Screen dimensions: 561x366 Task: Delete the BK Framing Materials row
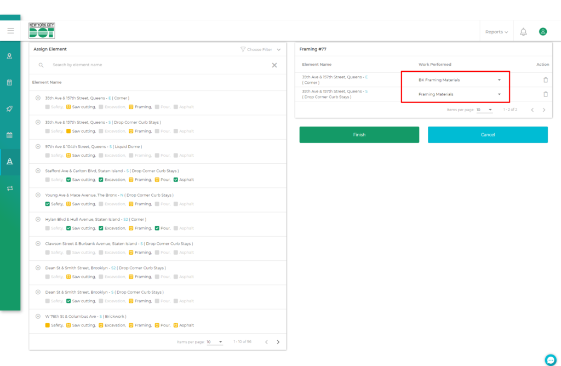tap(545, 80)
